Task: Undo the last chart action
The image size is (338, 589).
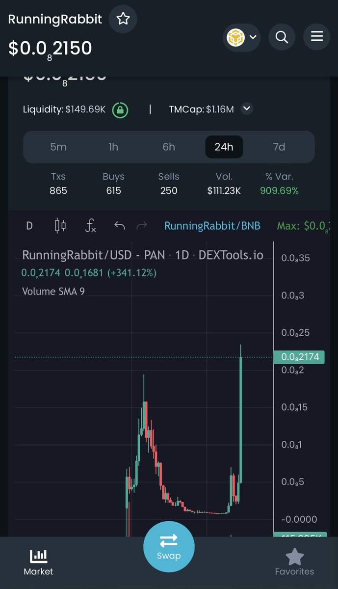Action: [119, 226]
